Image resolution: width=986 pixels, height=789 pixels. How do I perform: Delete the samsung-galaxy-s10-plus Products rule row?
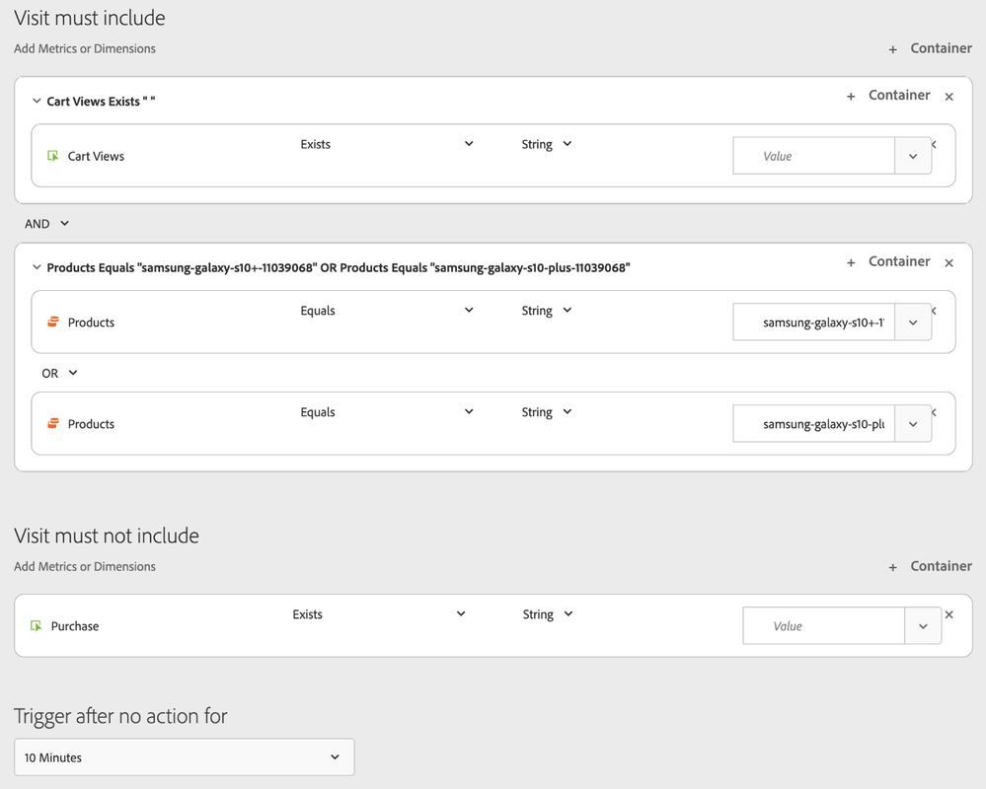click(x=935, y=412)
